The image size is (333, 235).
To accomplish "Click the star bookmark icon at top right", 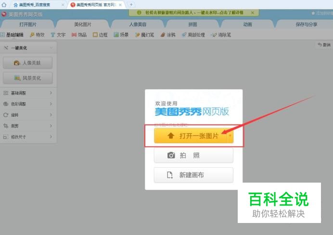I will coord(313,13).
